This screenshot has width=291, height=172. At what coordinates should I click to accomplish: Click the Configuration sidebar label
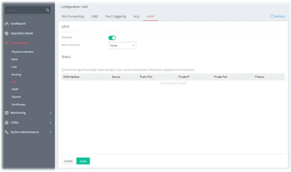point(20,43)
